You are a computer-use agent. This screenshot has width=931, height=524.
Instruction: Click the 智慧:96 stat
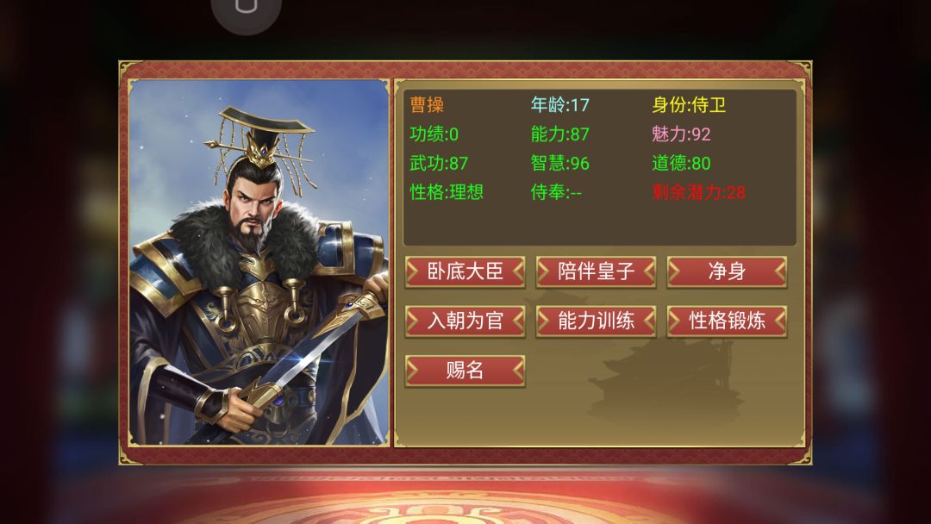pos(560,163)
